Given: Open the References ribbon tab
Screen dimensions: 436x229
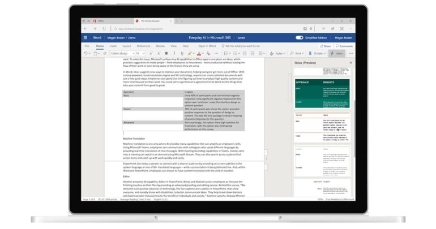Looking at the screenshot, I should (x=143, y=46).
